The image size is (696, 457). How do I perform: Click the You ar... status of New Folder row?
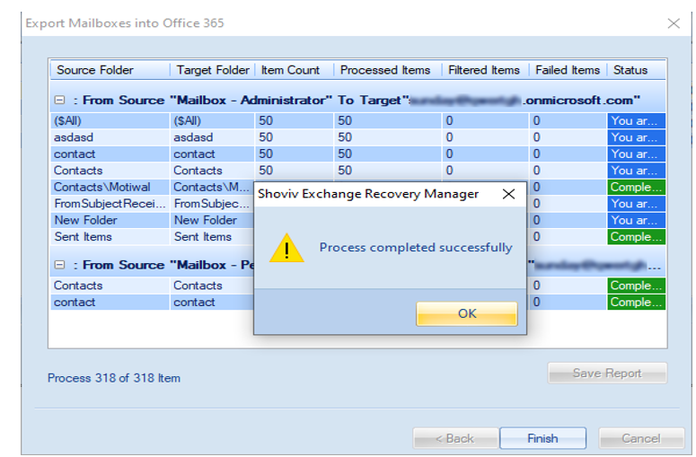pos(636,221)
